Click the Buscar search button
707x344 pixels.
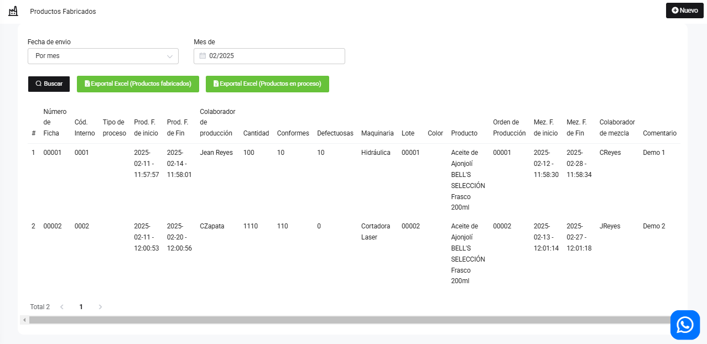coord(49,84)
